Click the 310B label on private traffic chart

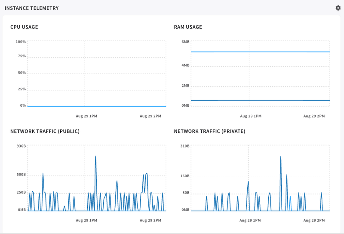click(185, 146)
